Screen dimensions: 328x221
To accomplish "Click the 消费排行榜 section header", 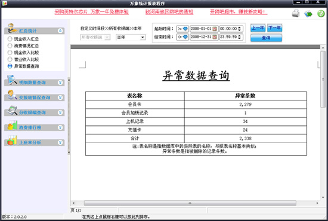I will point(35,128).
